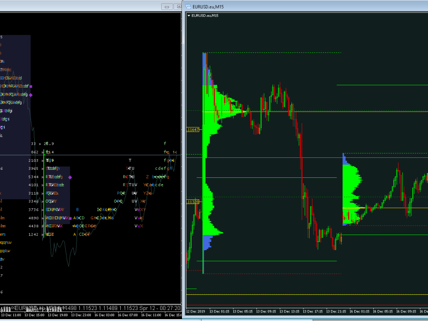
Task: Restore the left market profile chart window
Action: click(178, 7)
